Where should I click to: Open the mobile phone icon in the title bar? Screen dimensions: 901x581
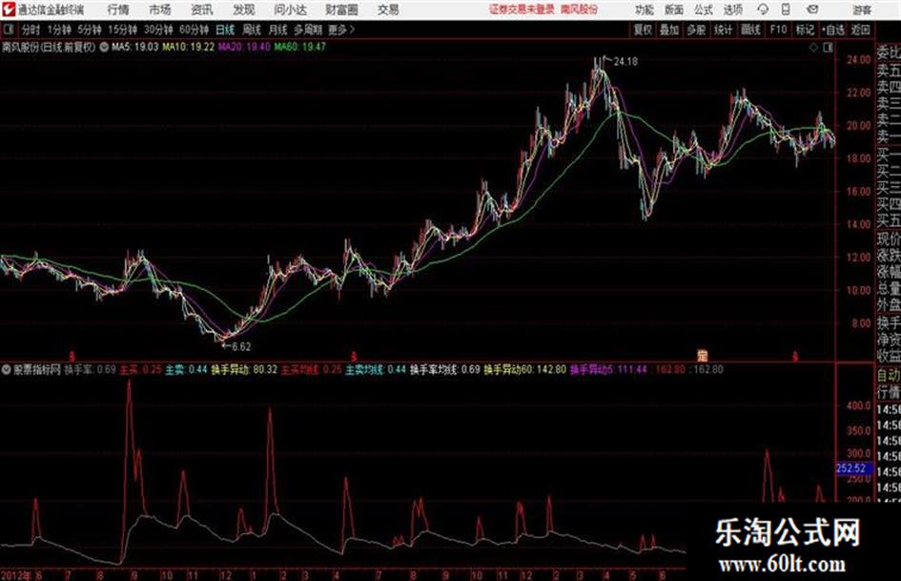[x=786, y=10]
